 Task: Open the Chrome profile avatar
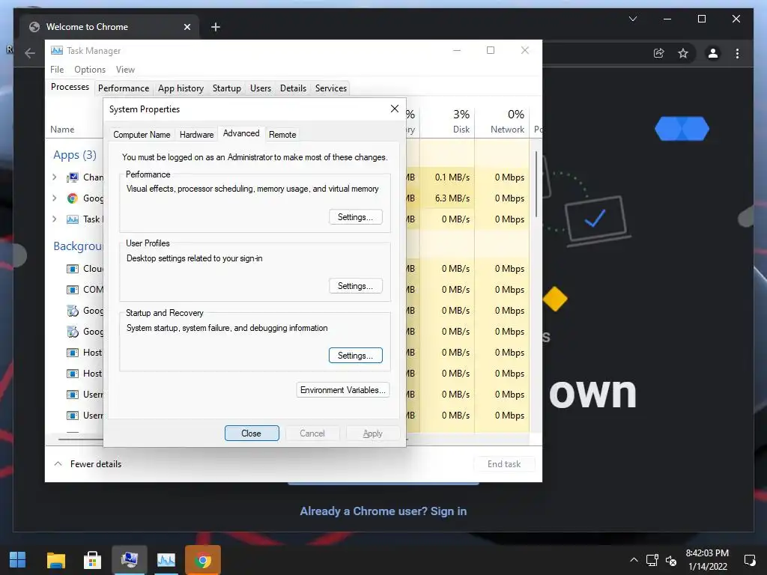coord(713,53)
